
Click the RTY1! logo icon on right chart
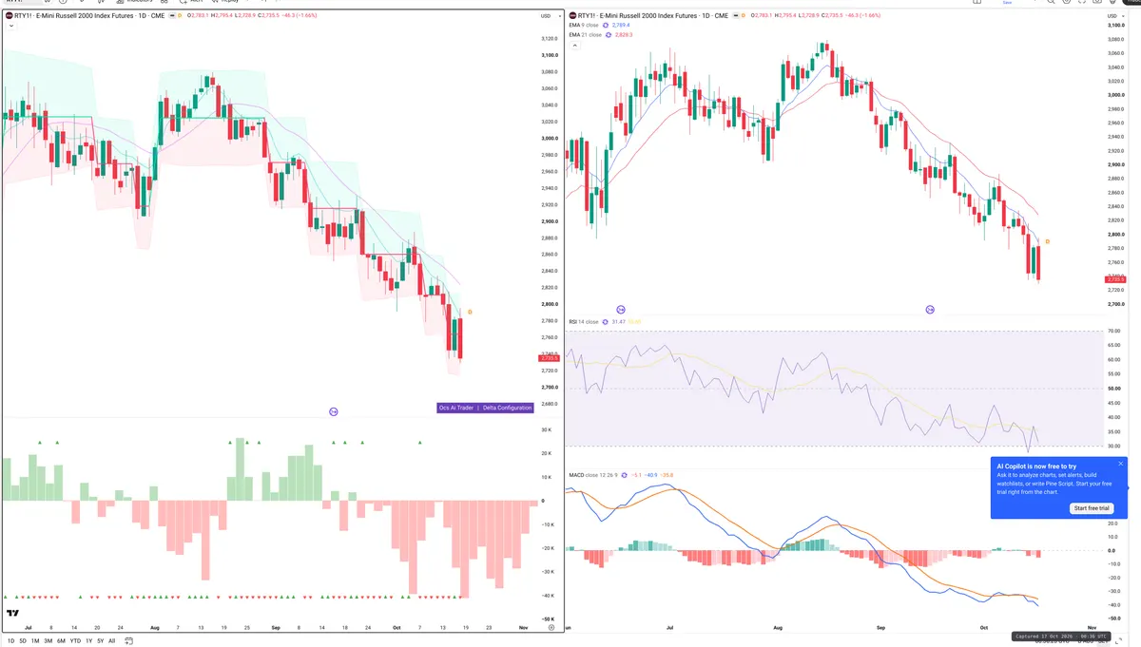pyautogui.click(x=572, y=16)
